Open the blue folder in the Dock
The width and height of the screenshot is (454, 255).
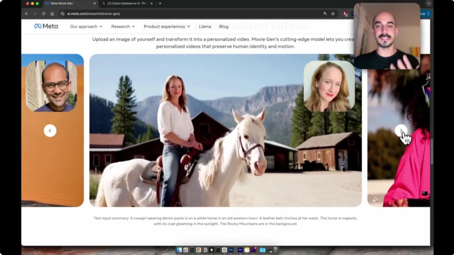click(x=262, y=250)
